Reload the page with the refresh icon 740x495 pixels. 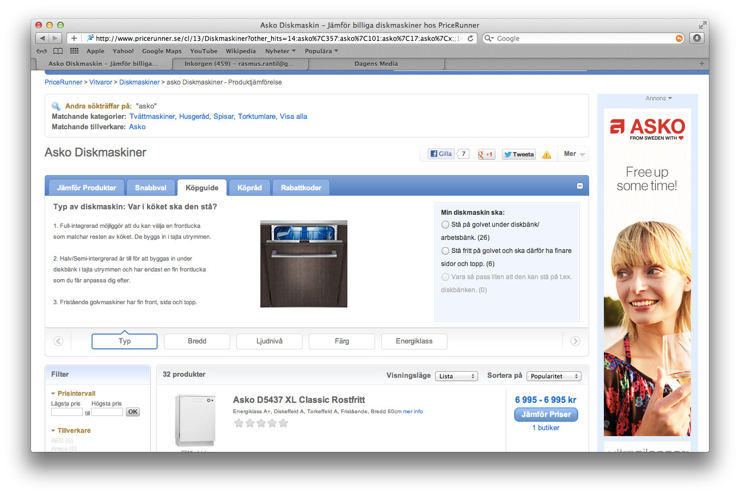coord(470,38)
